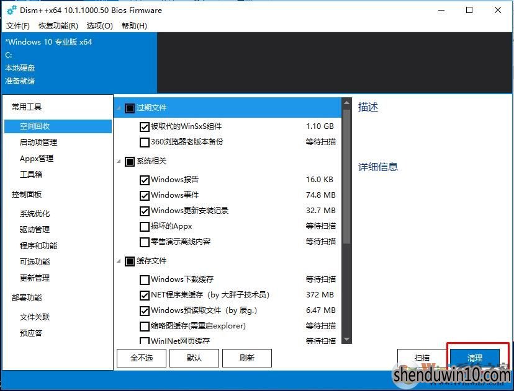Click the 6.47 MB size value
514x391 pixels.
click(x=320, y=310)
